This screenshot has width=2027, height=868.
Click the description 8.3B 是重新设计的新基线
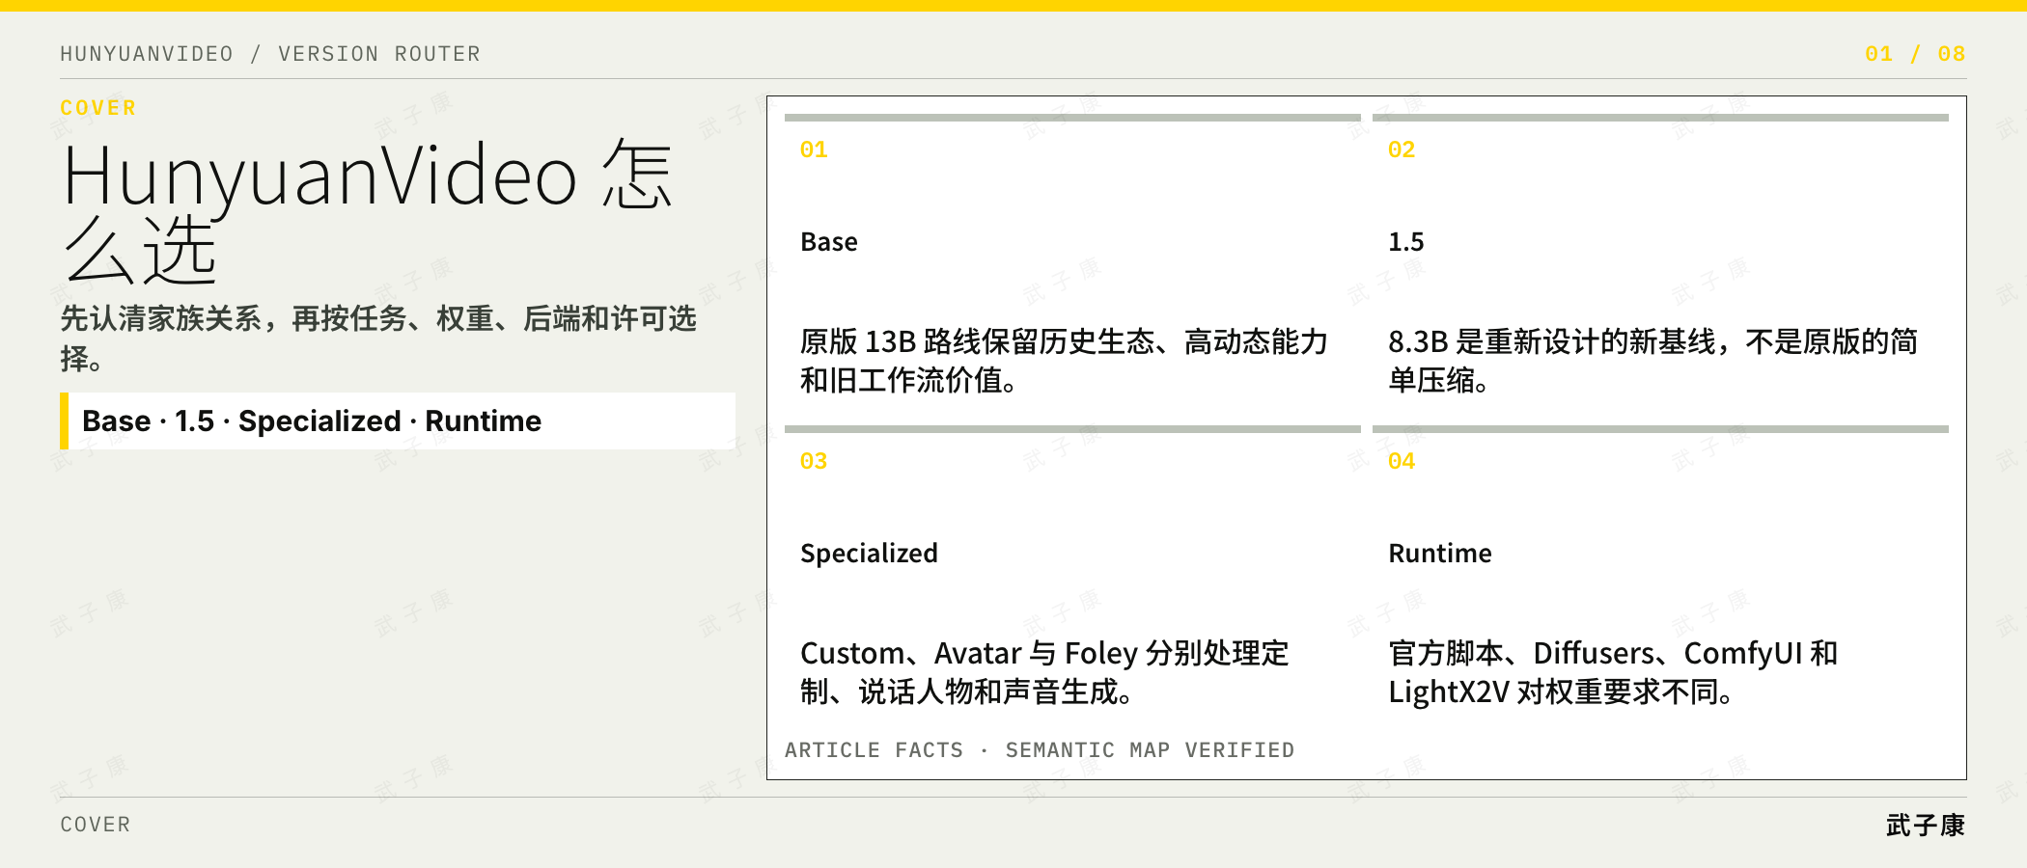(1653, 361)
